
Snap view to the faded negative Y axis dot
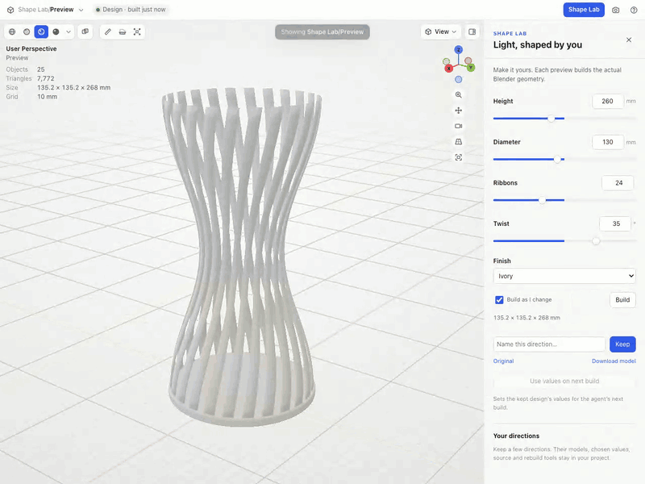[446, 62]
